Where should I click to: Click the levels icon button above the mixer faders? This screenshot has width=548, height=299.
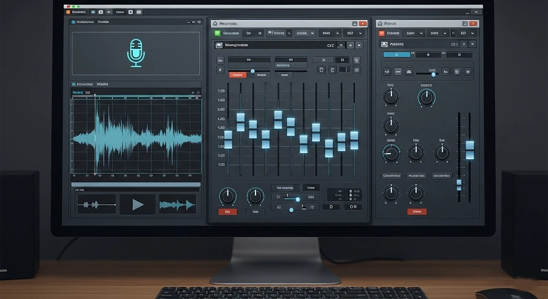click(220, 60)
